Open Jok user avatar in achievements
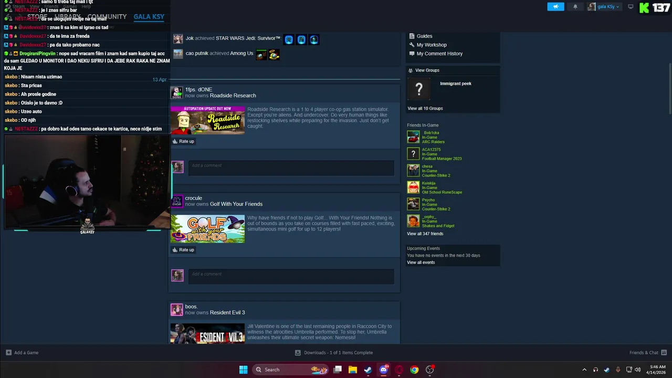The image size is (672, 378). (x=178, y=39)
